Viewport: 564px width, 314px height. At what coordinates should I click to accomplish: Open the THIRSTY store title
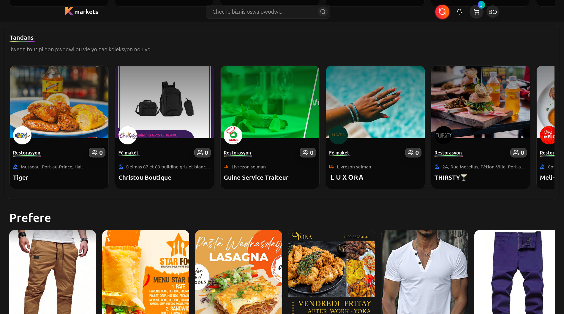pyautogui.click(x=451, y=178)
